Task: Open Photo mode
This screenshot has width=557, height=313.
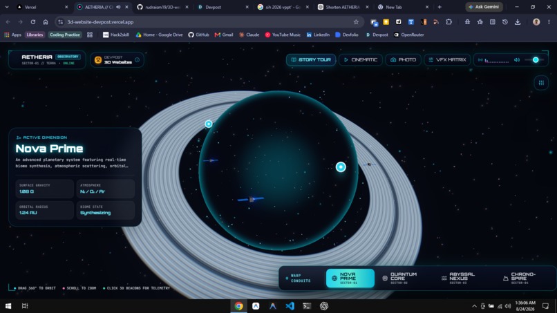Action: pos(403,59)
